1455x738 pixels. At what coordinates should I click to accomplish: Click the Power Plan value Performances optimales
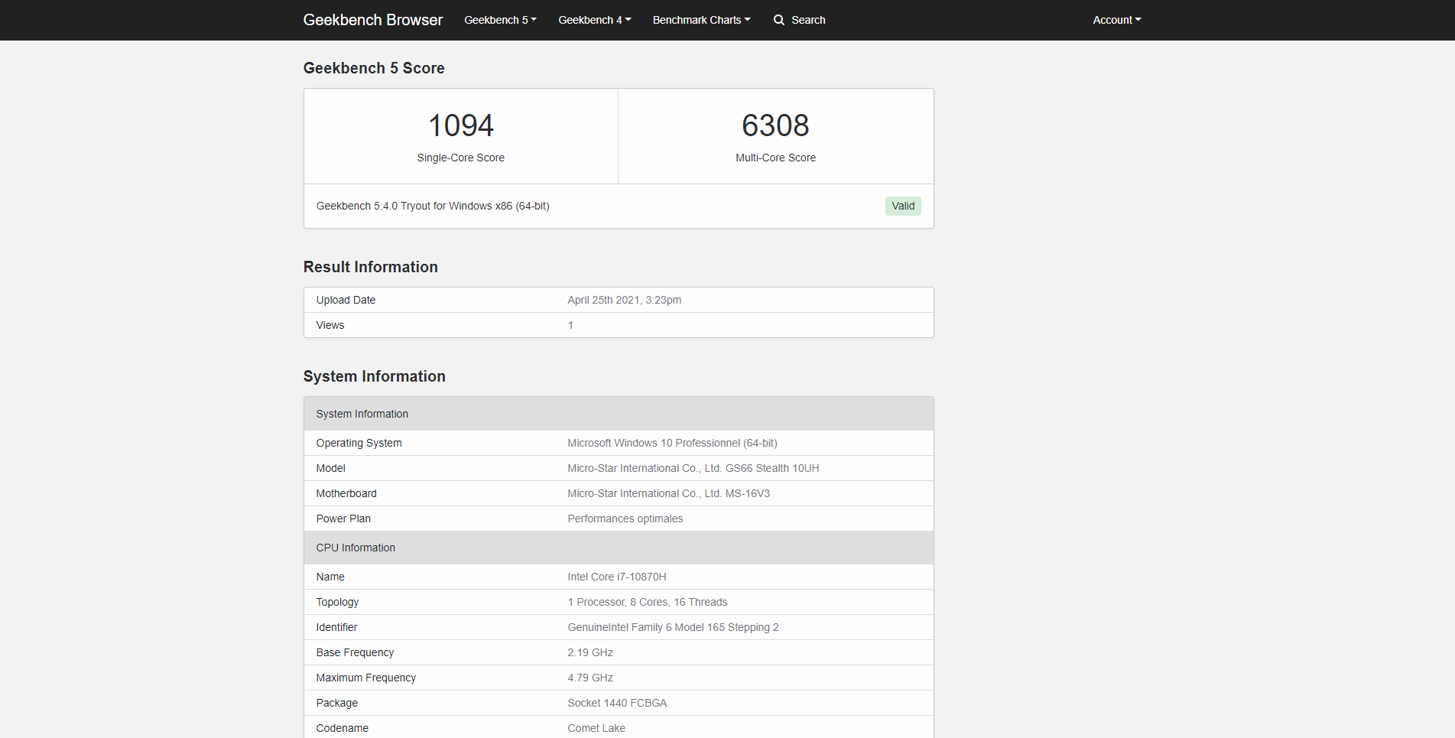coord(625,519)
